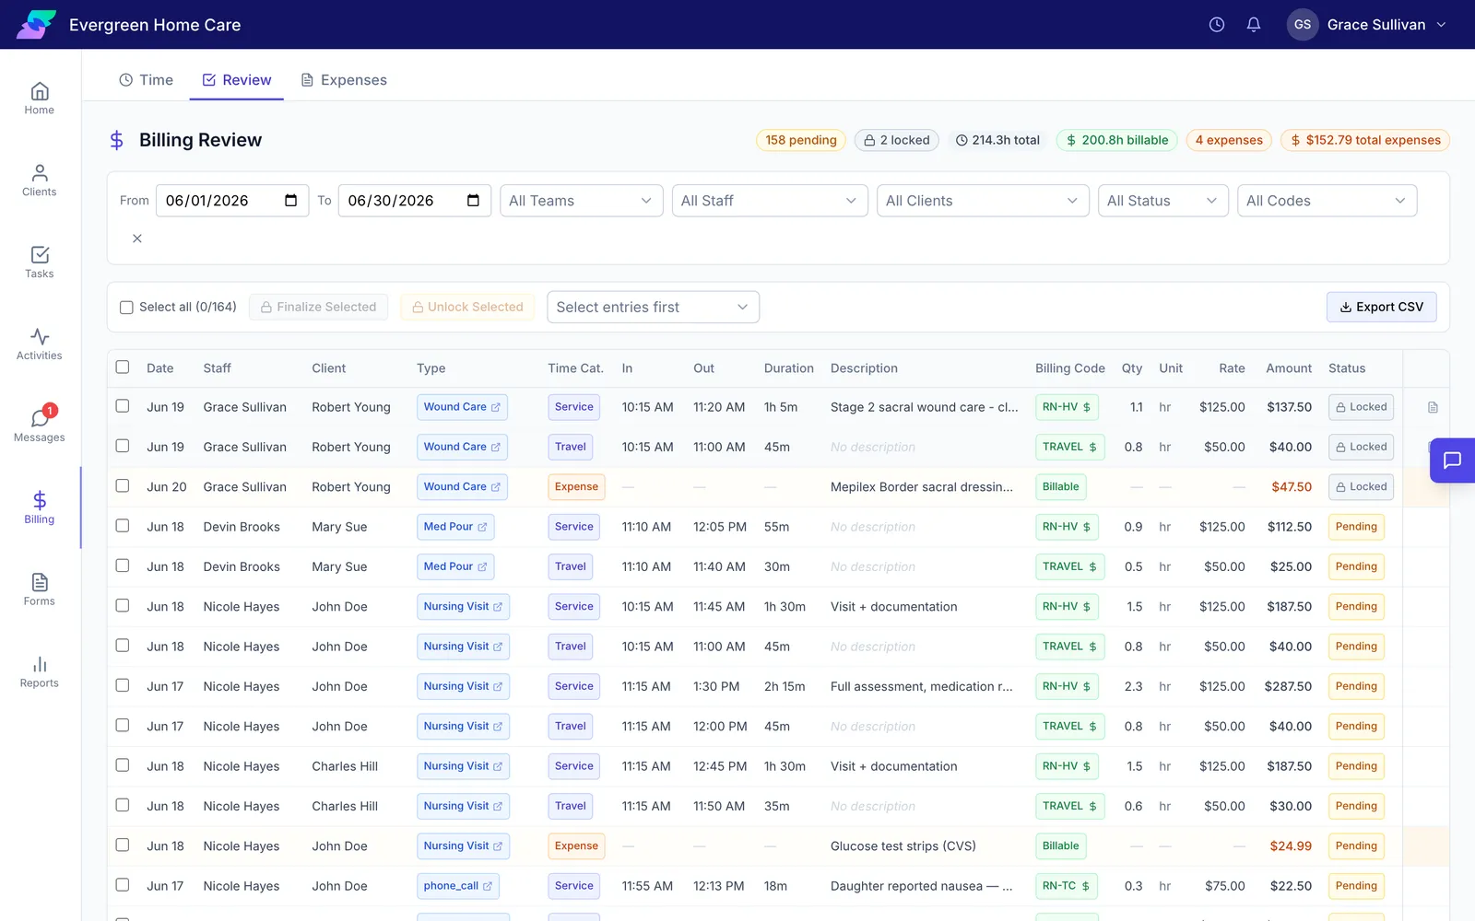1475x921 pixels.
Task: Switch to the Expenses tab
Action: click(344, 80)
